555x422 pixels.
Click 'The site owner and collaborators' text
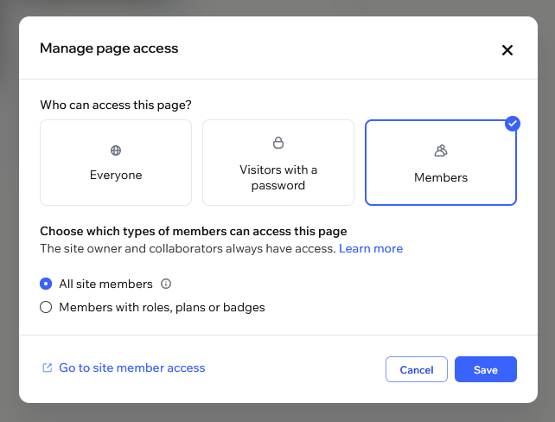coord(188,248)
